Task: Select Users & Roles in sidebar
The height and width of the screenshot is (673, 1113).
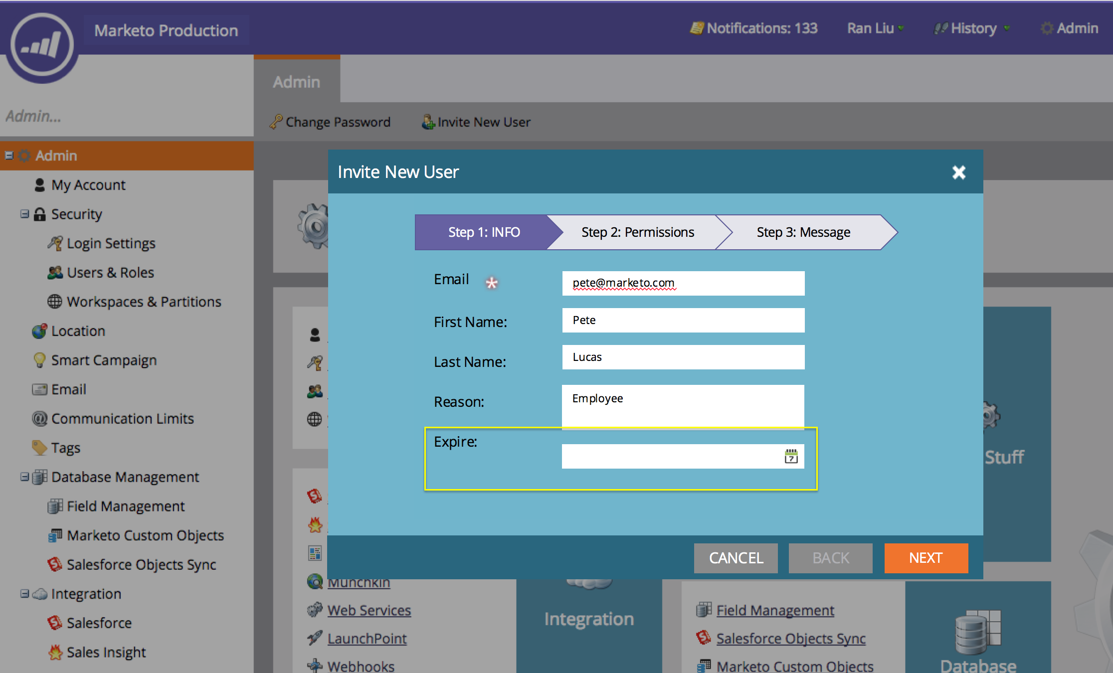Action: (110, 273)
